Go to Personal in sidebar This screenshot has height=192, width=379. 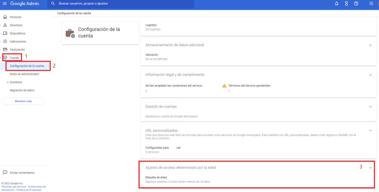coord(16,17)
